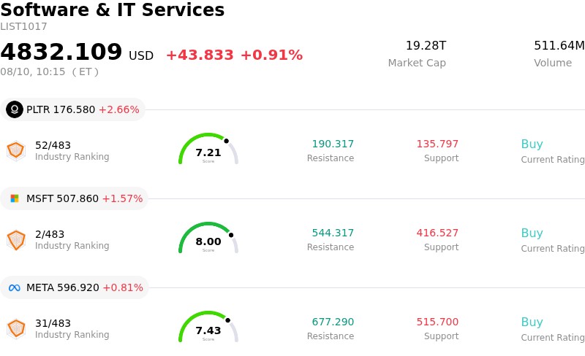
Task: Click MSFT support value 416.527
Action: 437,233
